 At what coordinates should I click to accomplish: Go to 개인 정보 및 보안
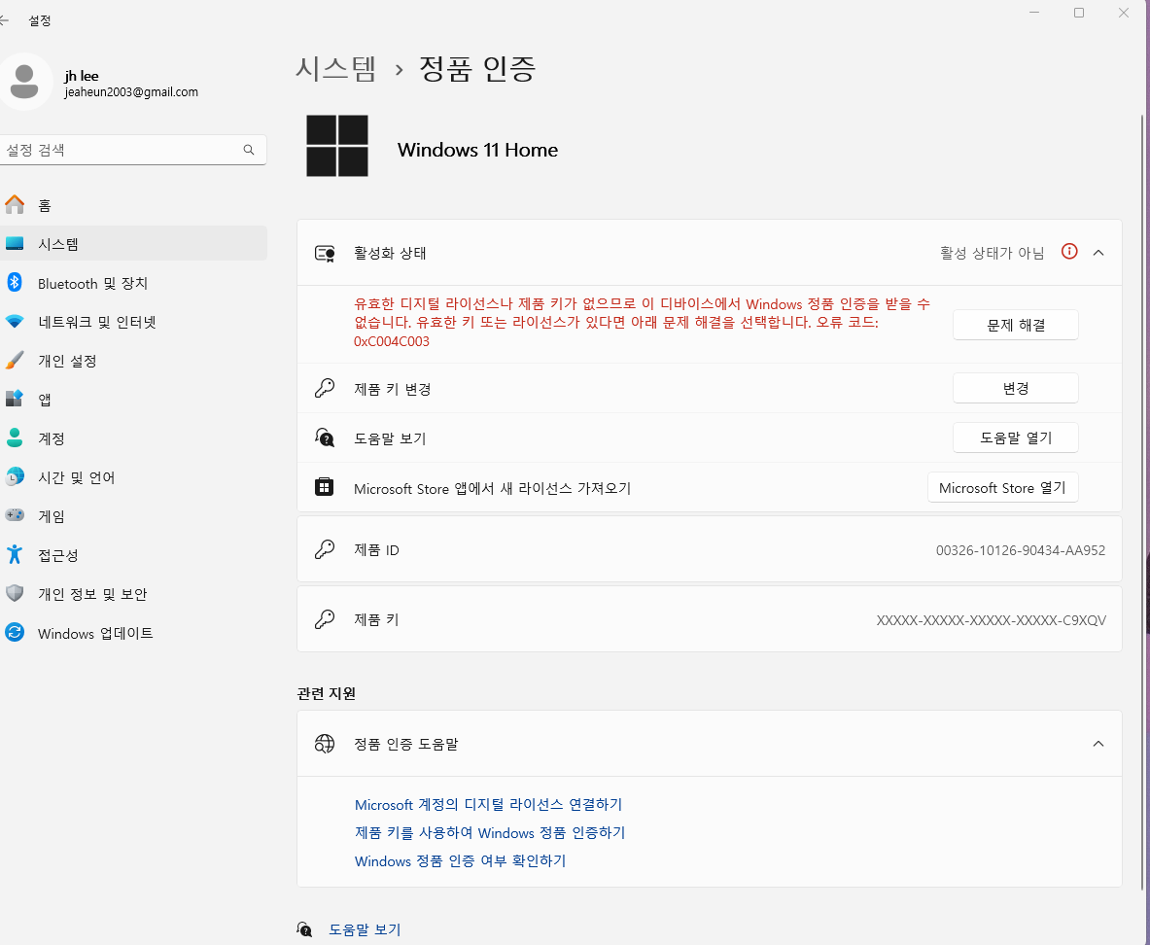coord(133,594)
